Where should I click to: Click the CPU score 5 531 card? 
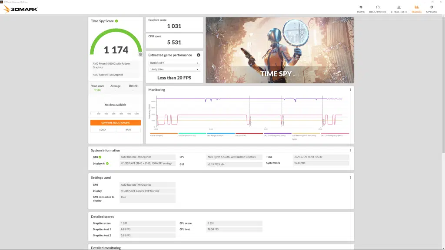click(x=174, y=41)
